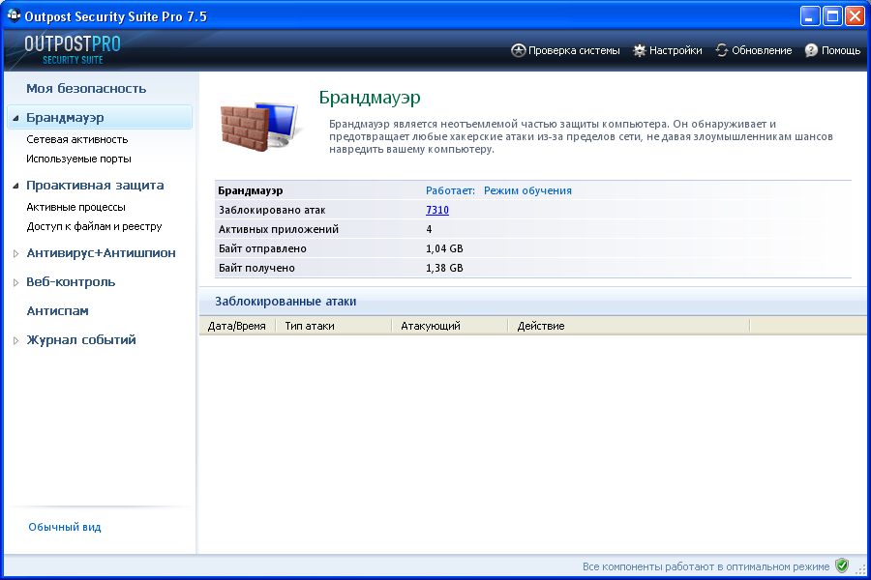The height and width of the screenshot is (580, 871).
Task: Click the Байт получено label
Action: 256,268
